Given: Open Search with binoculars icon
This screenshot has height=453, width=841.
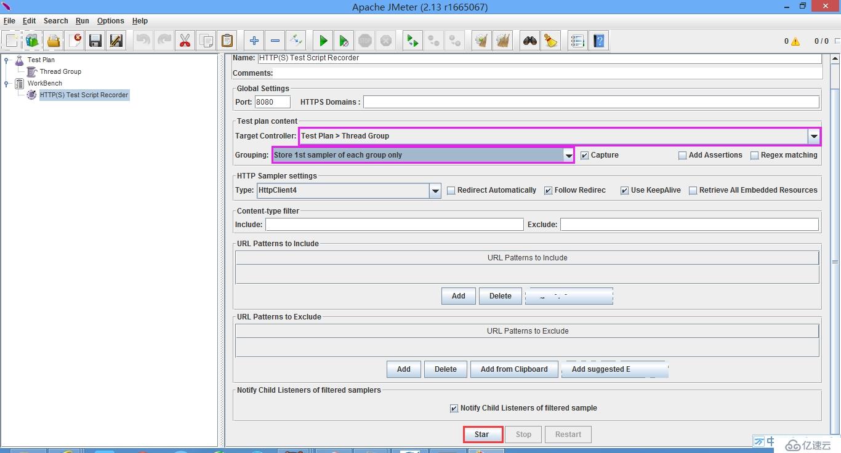Looking at the screenshot, I should (529, 41).
